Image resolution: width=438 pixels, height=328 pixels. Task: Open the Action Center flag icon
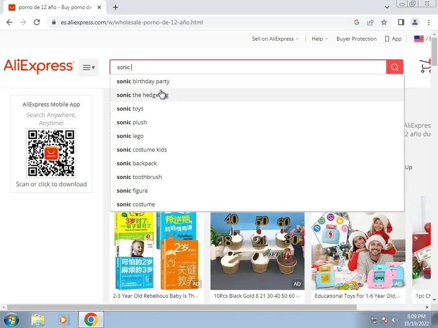[385, 320]
